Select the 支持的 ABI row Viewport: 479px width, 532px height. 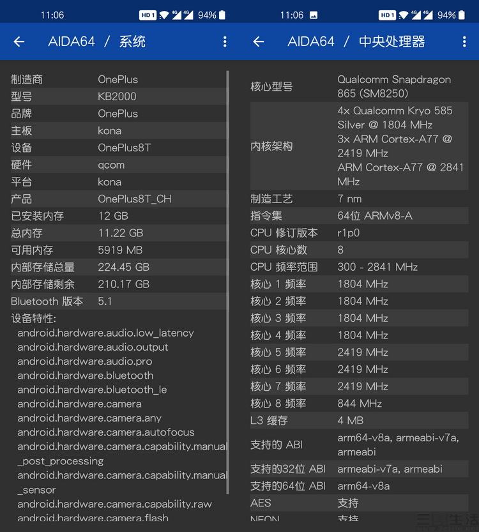click(359, 445)
